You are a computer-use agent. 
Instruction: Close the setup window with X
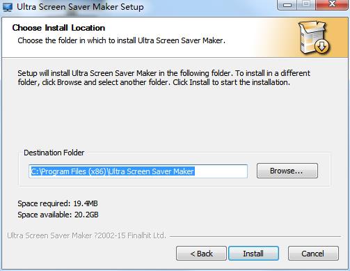click(332, 5)
